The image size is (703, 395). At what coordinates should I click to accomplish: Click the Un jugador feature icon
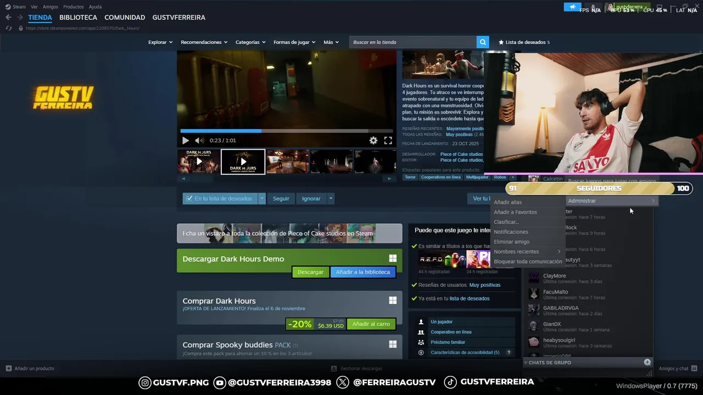[421, 322]
